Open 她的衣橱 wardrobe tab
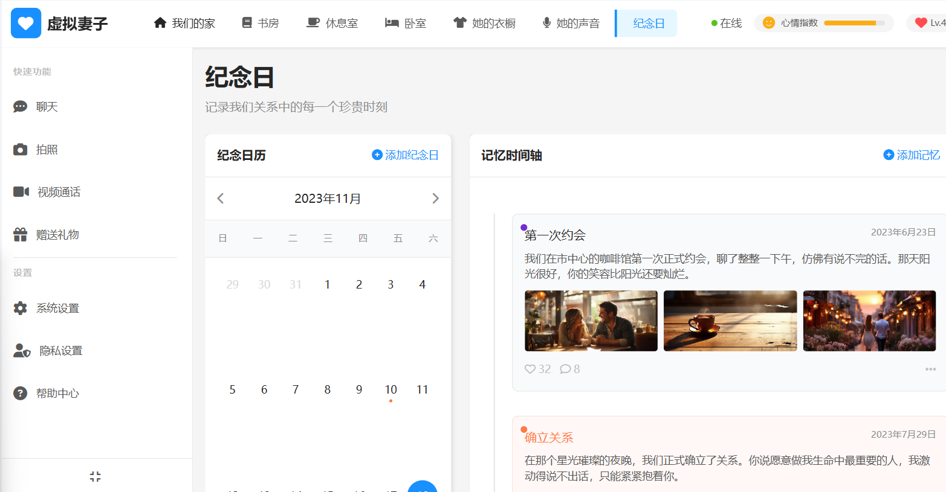Image resolution: width=946 pixels, height=492 pixels. click(485, 23)
